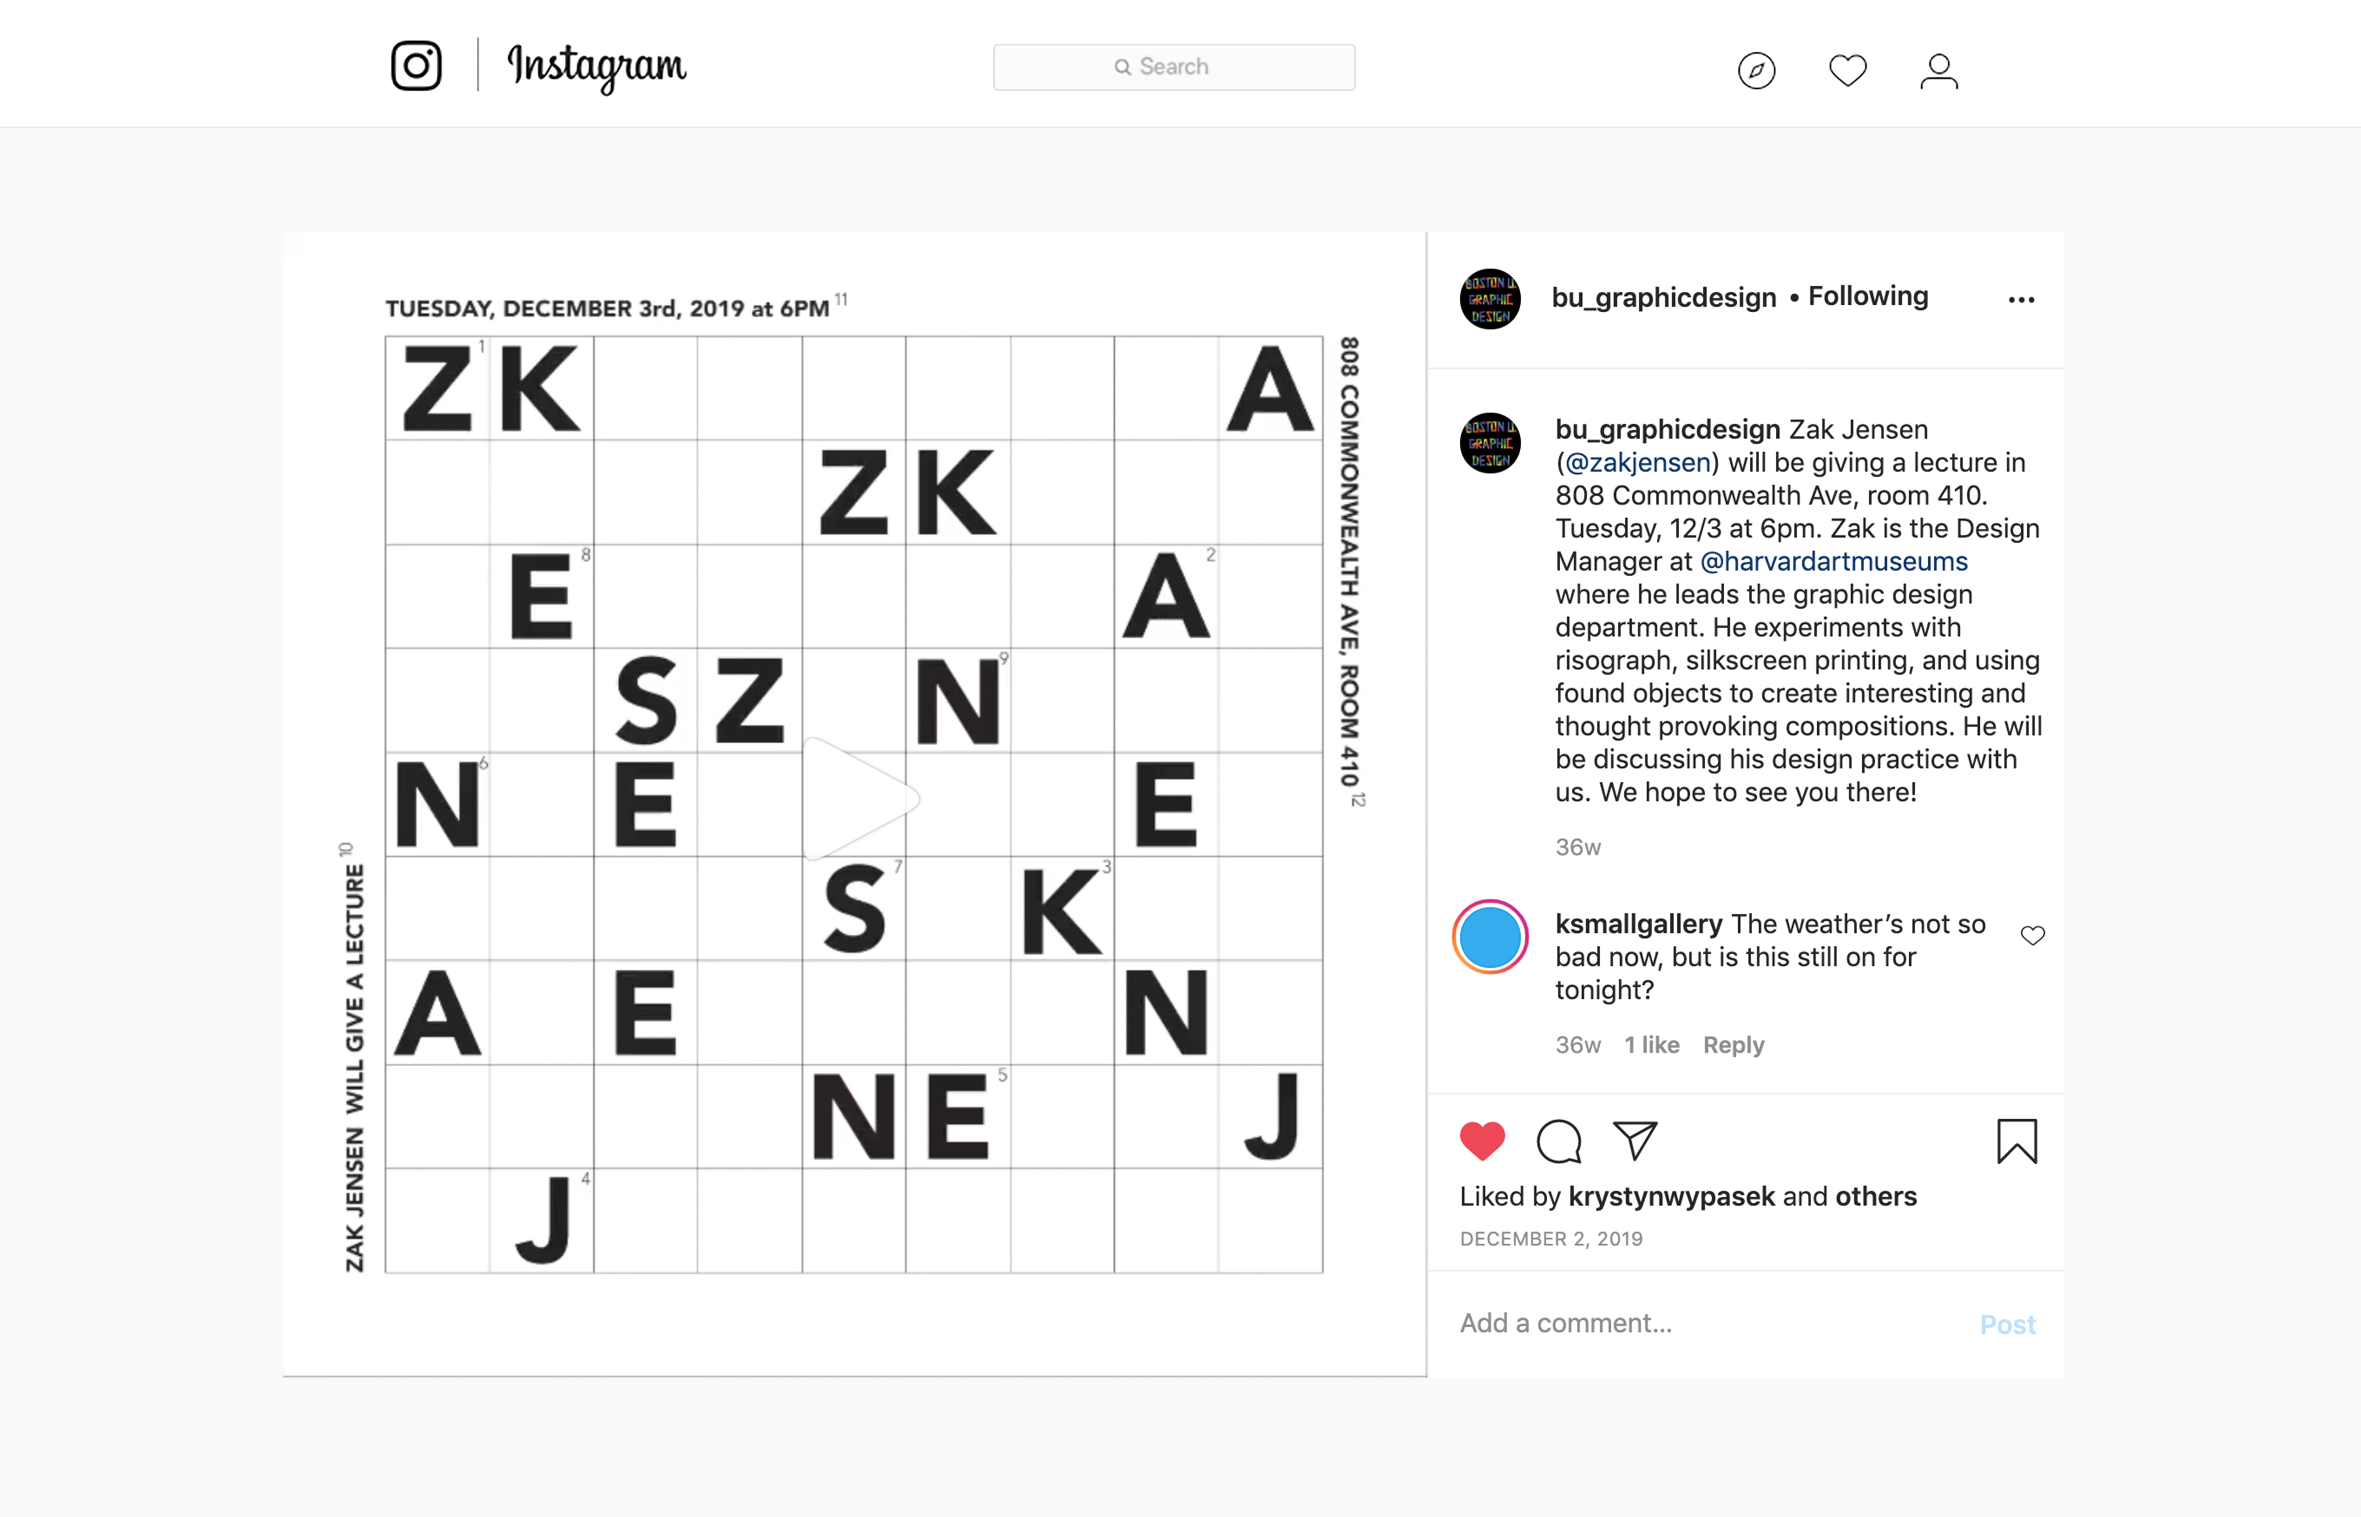Click the Post comment button

pos(2007,1325)
